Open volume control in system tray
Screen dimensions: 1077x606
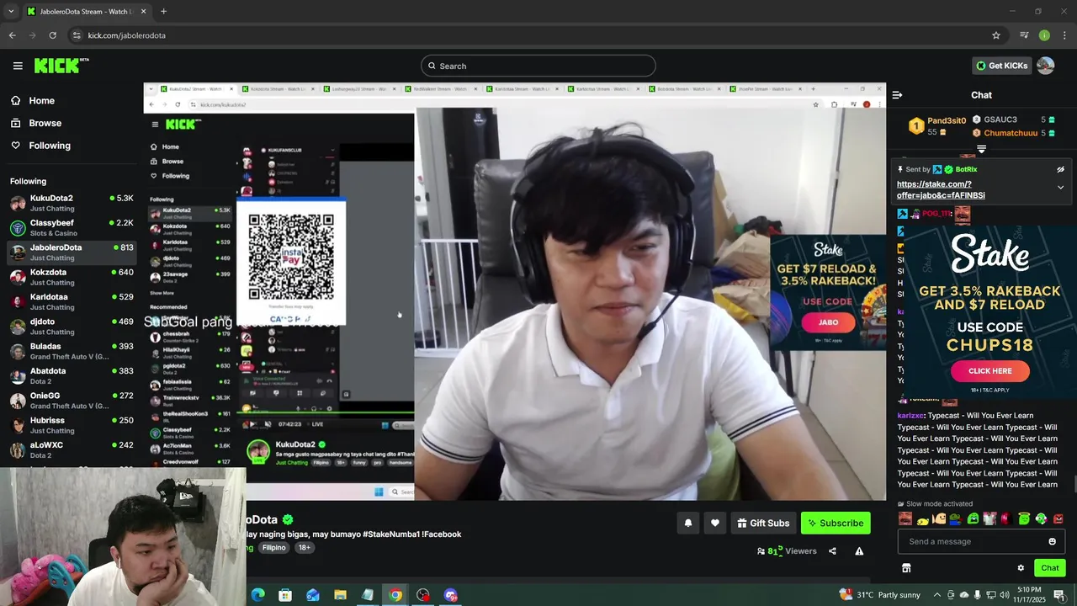click(x=1004, y=595)
